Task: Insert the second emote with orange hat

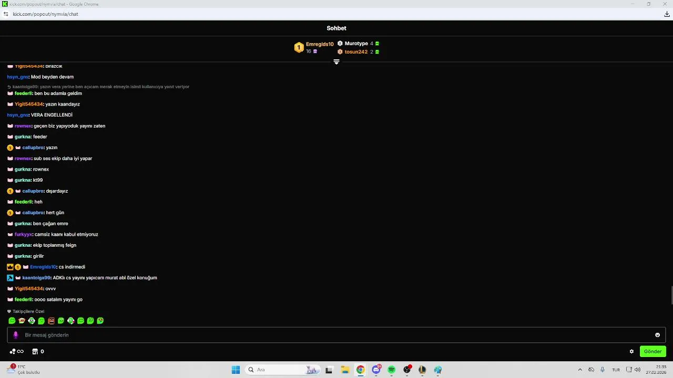Action: click(22, 321)
